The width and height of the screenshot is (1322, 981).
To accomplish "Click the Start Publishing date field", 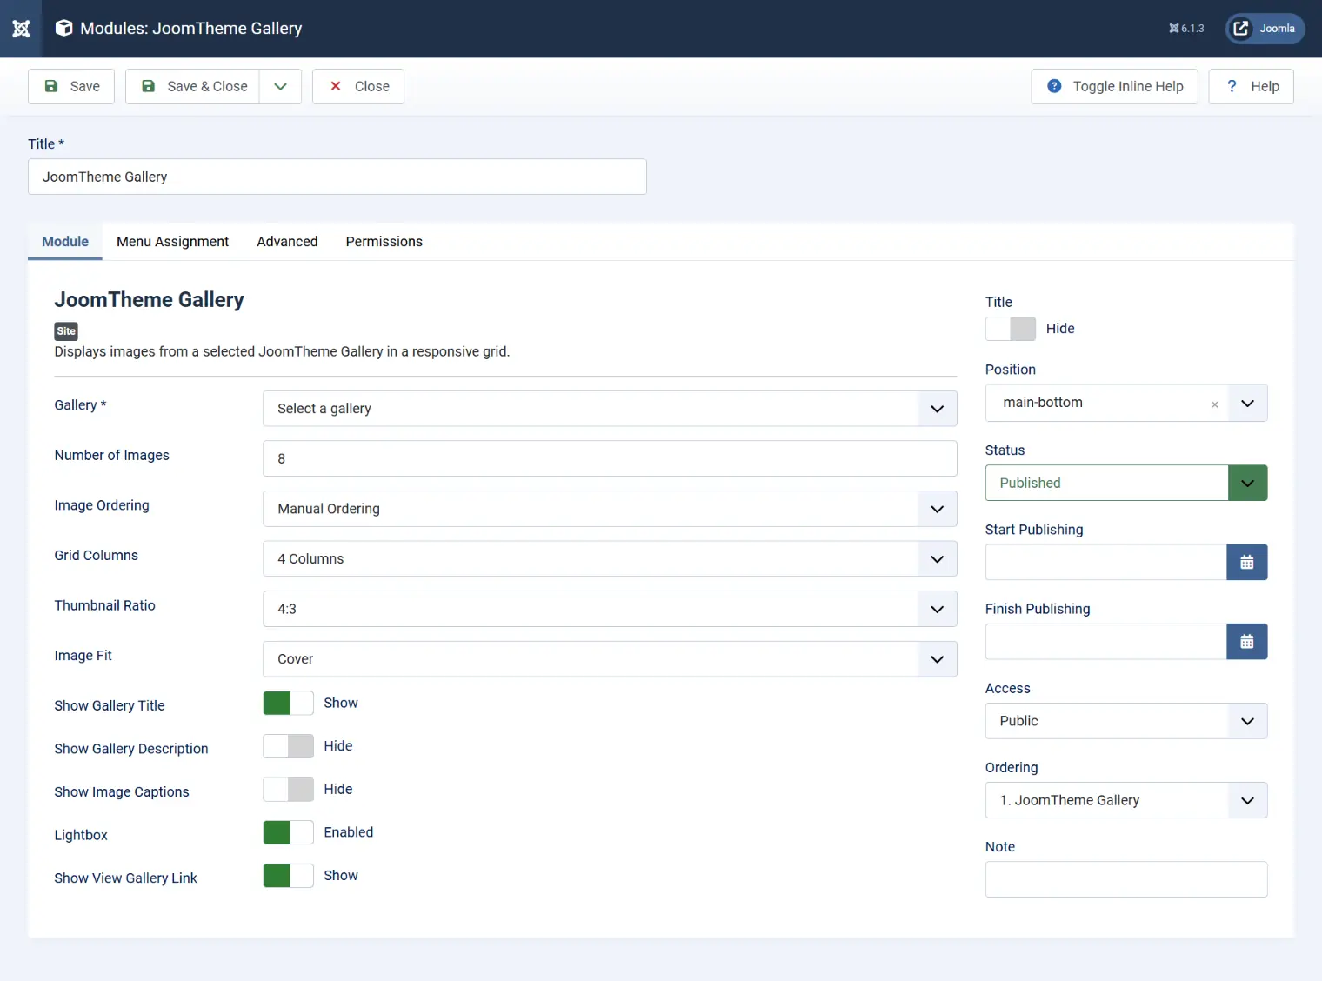I will (x=1105, y=563).
